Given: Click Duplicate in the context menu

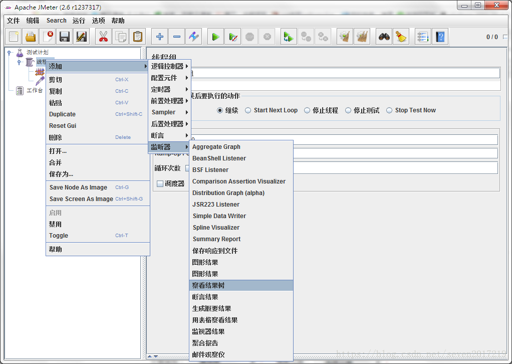Looking at the screenshot, I should [98, 114].
